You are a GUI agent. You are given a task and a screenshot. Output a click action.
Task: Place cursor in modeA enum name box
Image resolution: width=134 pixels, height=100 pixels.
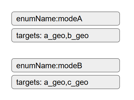pyautogui.click(x=65, y=19)
